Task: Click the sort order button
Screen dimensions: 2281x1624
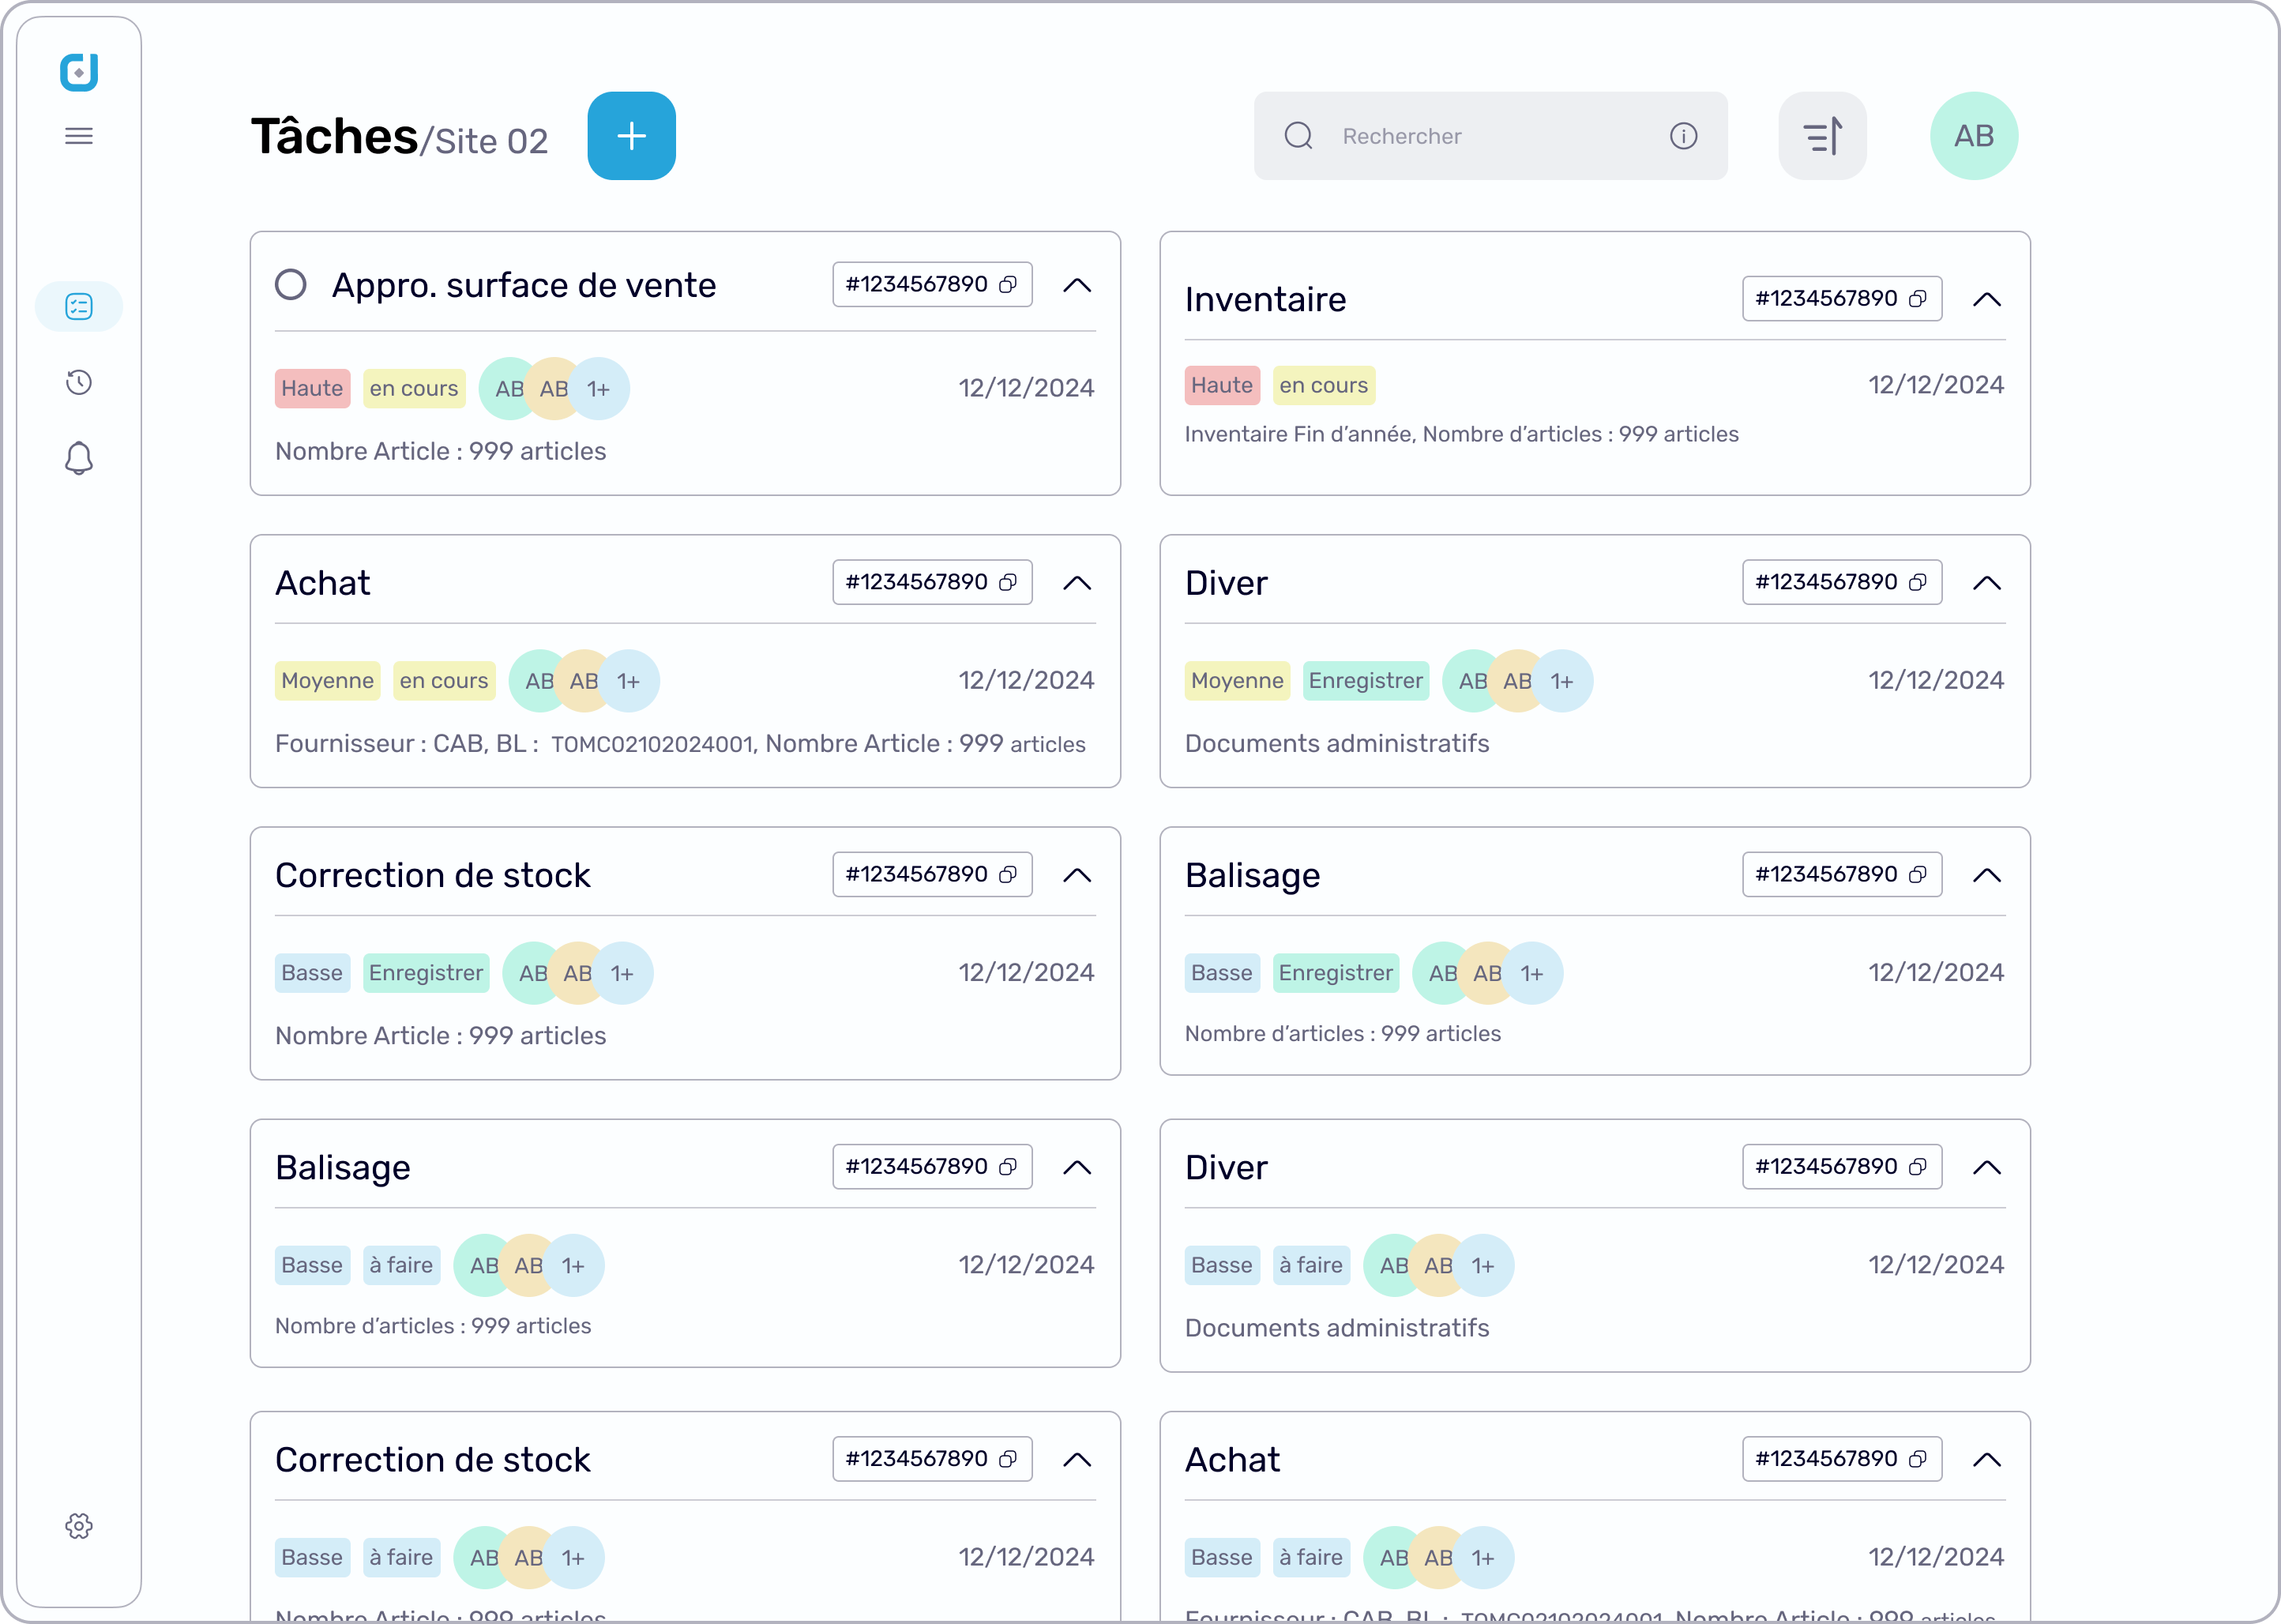Action: click(1822, 136)
